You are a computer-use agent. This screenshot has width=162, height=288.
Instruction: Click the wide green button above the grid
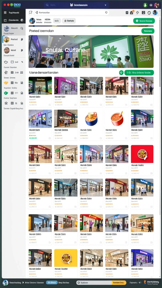139,73
